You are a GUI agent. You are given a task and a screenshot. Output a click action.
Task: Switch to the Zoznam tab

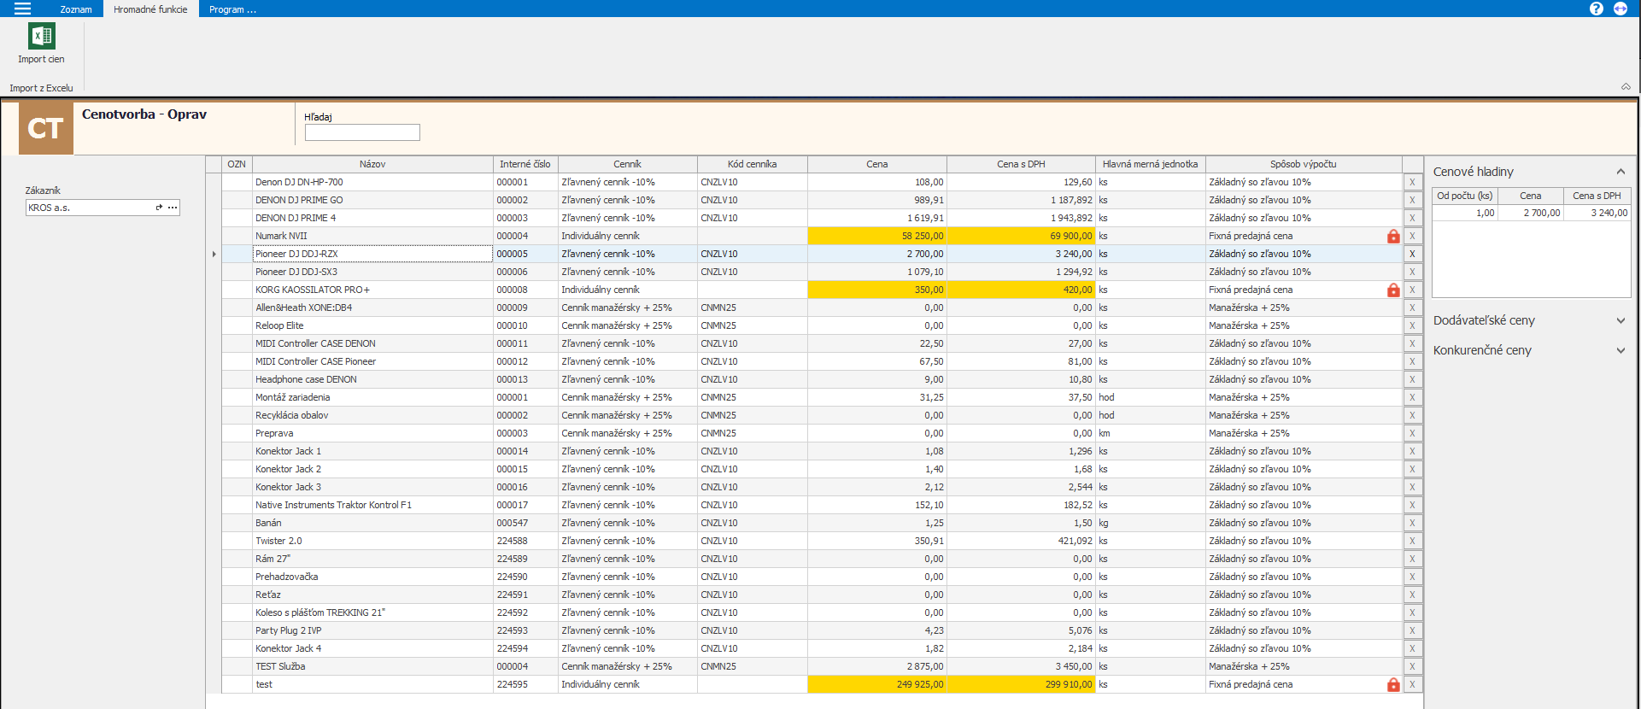point(76,9)
